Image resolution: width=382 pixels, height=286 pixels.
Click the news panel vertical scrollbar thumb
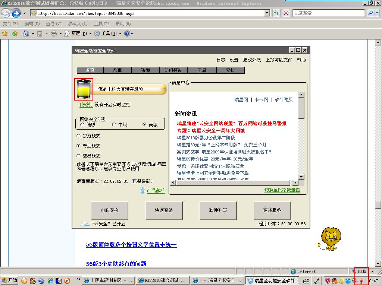click(x=301, y=108)
